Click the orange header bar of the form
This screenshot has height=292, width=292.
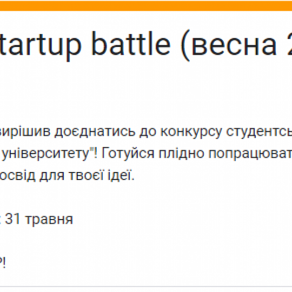[146, 5]
